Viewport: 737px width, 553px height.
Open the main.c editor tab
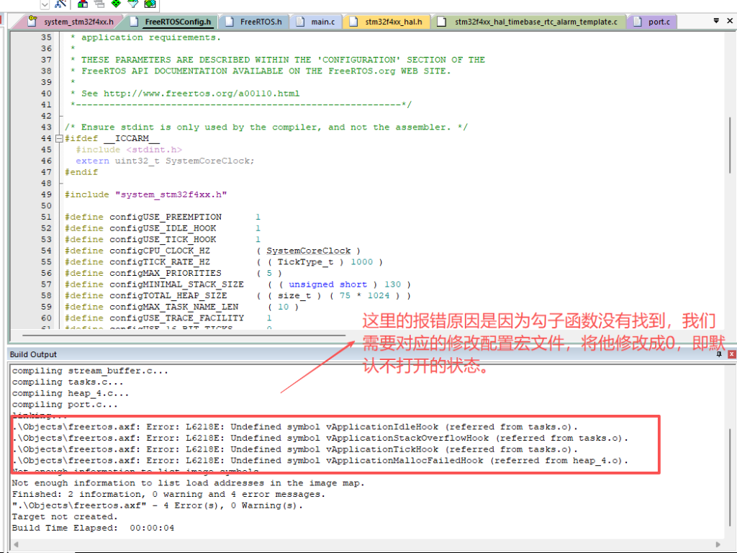322,22
